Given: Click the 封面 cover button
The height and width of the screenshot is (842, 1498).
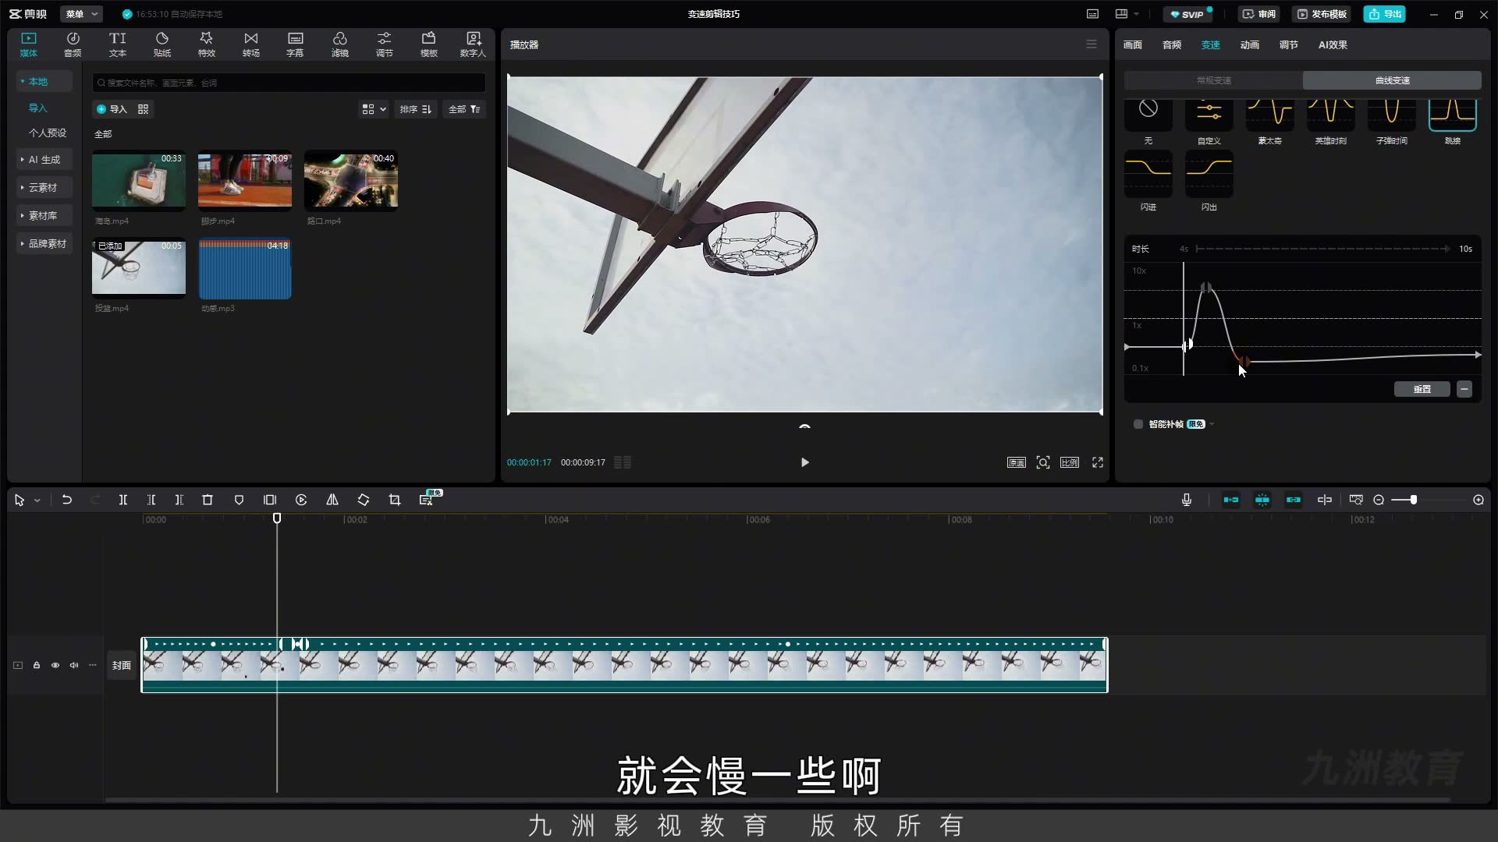Looking at the screenshot, I should pyautogui.click(x=121, y=665).
